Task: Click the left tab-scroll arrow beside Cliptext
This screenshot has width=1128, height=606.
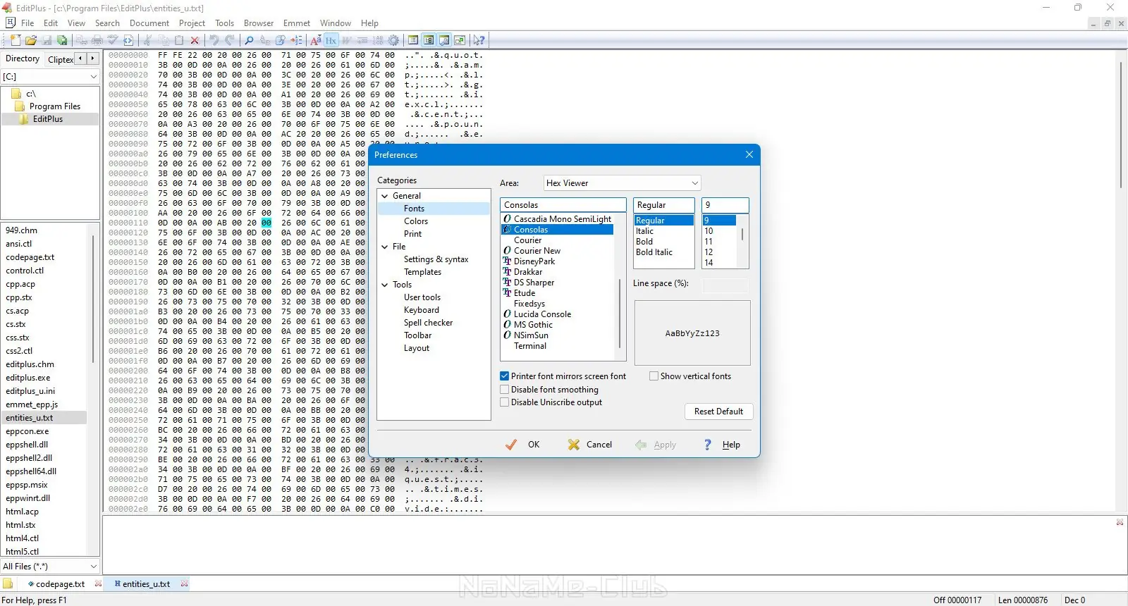Action: [x=80, y=58]
